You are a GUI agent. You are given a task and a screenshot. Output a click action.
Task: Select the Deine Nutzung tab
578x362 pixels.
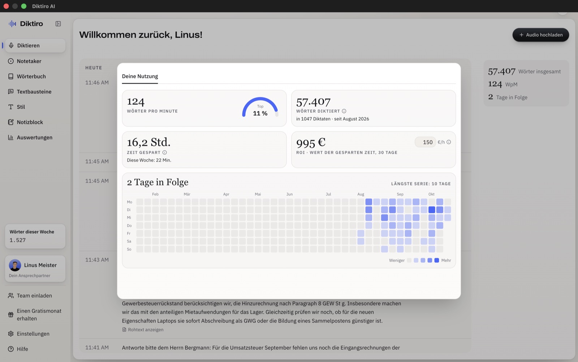(140, 76)
